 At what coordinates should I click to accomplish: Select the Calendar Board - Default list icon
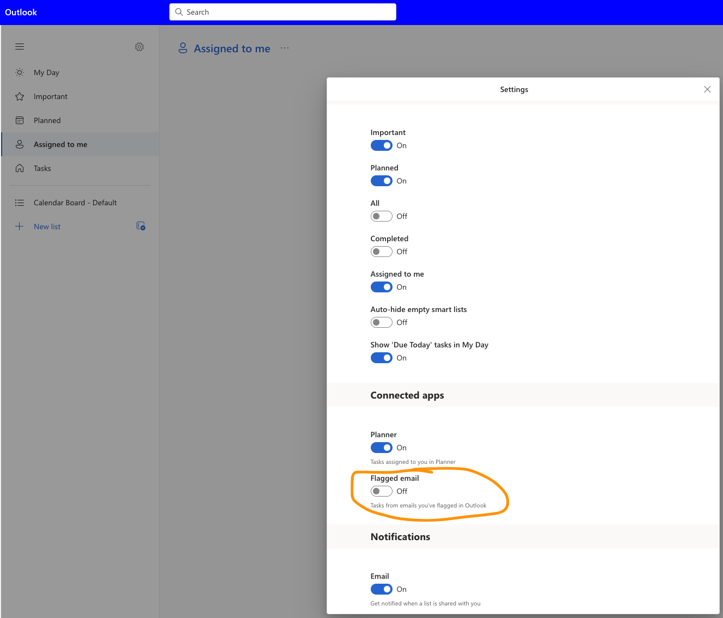click(x=20, y=202)
